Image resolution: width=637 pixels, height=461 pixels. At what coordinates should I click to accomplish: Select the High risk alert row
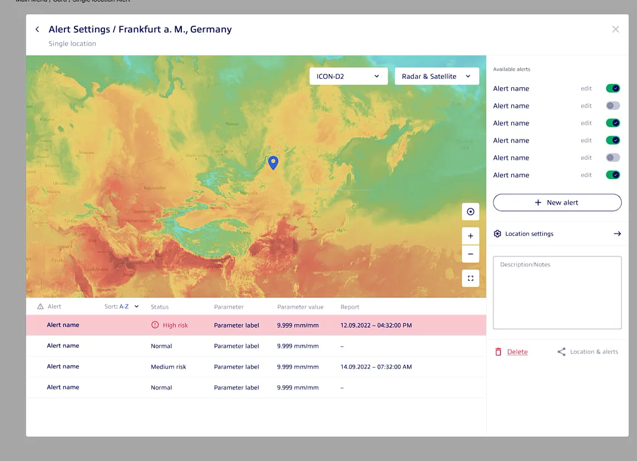(256, 325)
